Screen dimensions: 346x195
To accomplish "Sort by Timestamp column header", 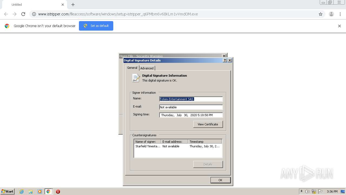I will 205,141.
